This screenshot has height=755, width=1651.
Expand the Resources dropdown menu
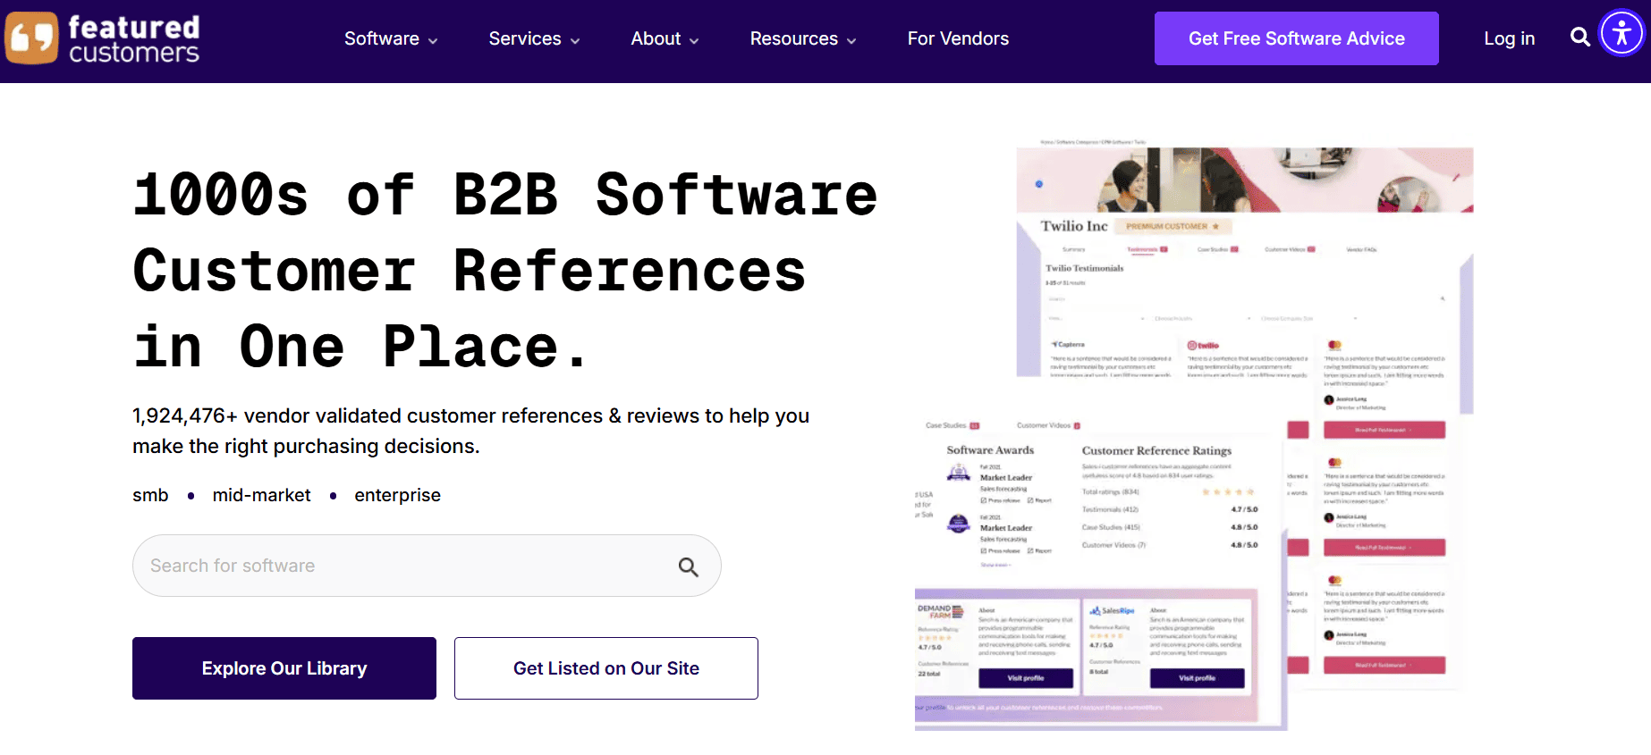803,38
